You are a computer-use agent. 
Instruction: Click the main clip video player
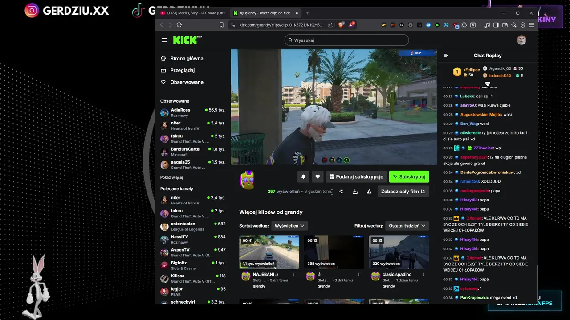tap(334, 107)
